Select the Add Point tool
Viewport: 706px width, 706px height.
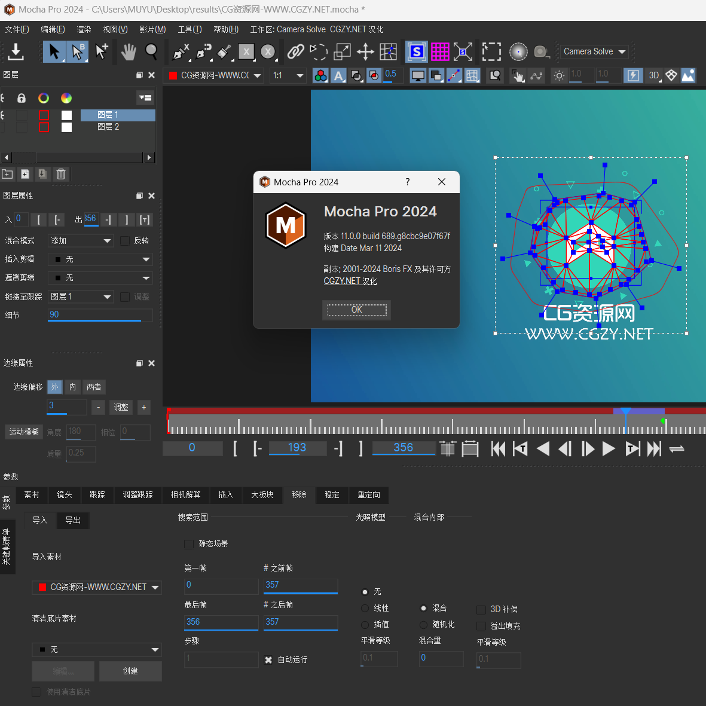[101, 52]
